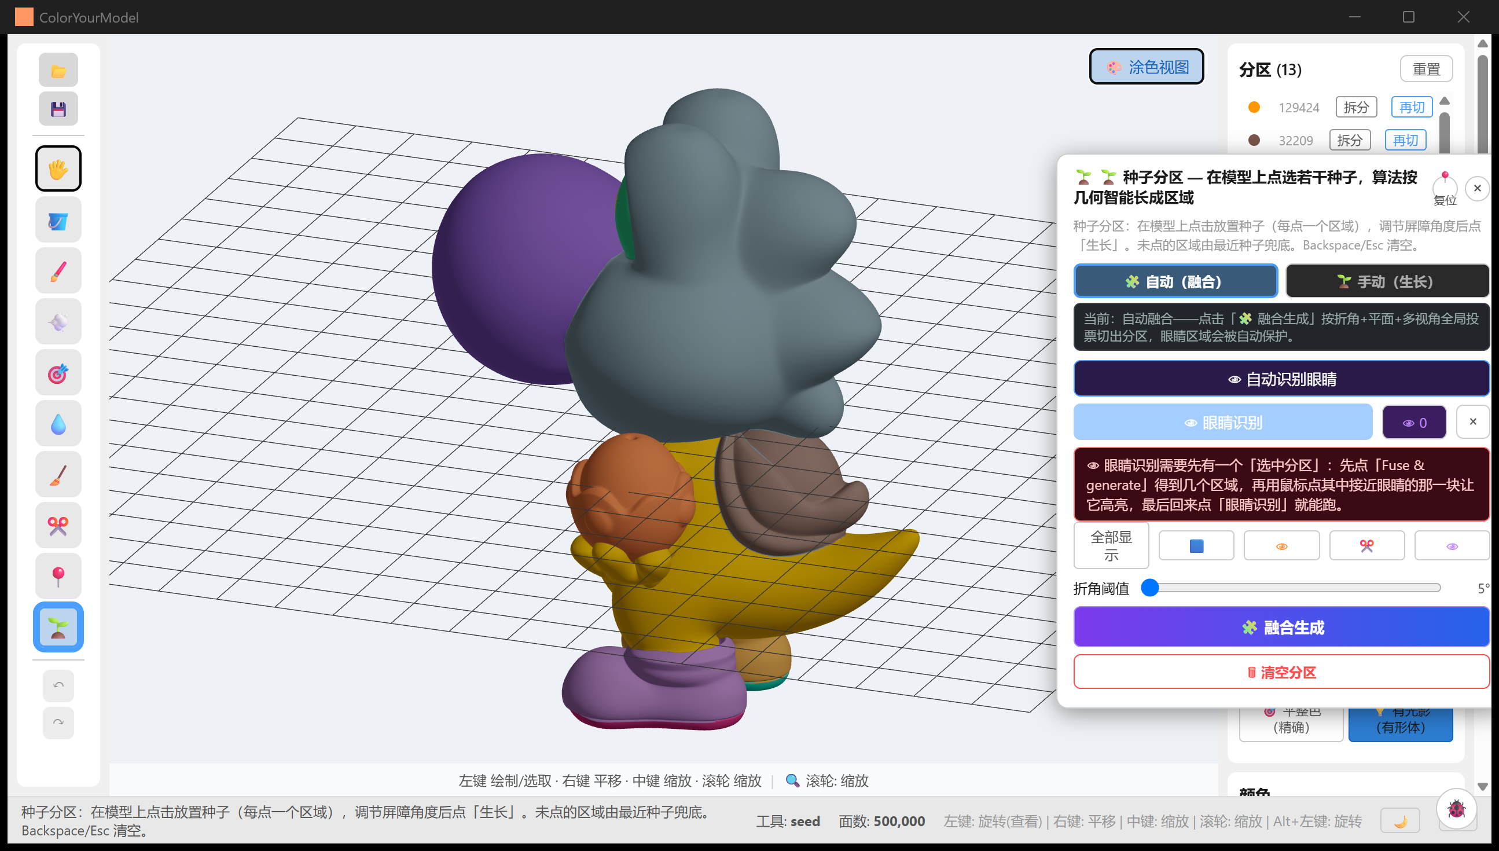Select the paintbrush tool
The width and height of the screenshot is (1499, 851).
pyautogui.click(x=58, y=271)
